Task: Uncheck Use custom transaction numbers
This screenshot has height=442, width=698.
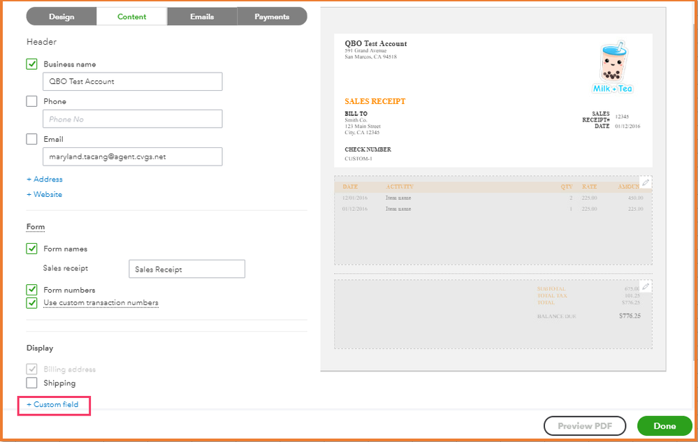Action: pos(31,303)
